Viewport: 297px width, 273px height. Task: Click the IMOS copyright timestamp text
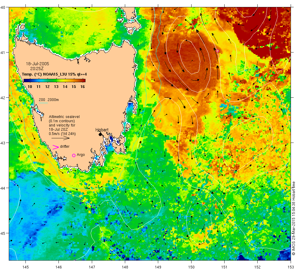[293, 218]
